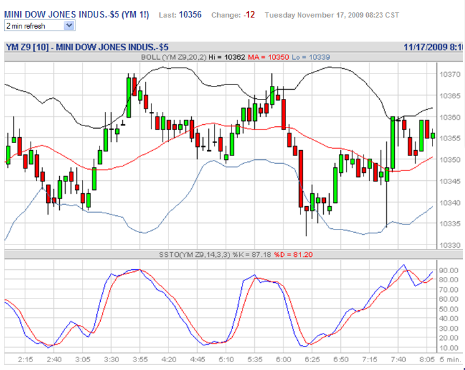Click the YM Z9 [10] chart header title
465x370 pixels.
coord(87,47)
